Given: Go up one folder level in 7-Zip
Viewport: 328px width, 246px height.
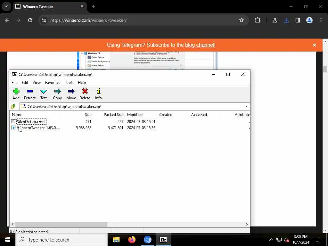Looking at the screenshot, I should [x=13, y=106].
